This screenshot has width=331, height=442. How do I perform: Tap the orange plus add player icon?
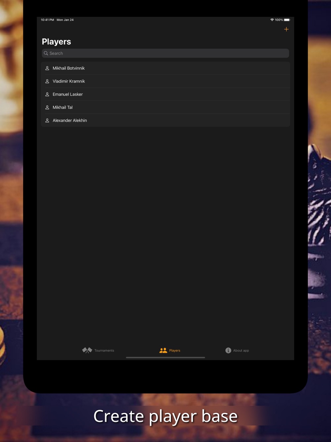tap(286, 29)
